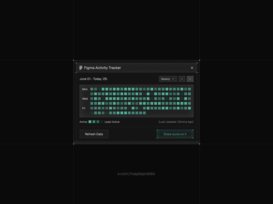Close the Figma Activity Tracker panel
The image size is (273, 204).
pos(192,68)
